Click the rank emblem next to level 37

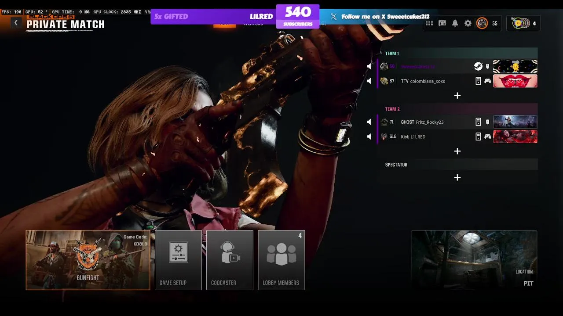[x=384, y=81]
